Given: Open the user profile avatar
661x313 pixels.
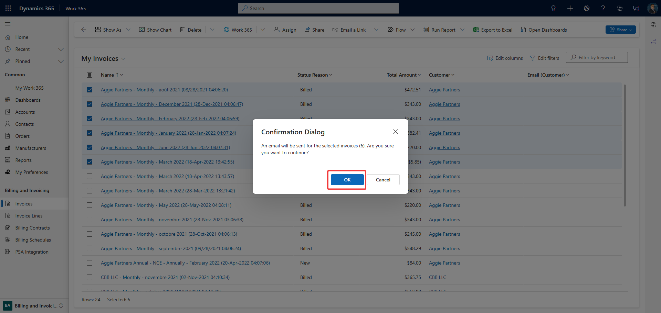Looking at the screenshot, I should 652,8.
